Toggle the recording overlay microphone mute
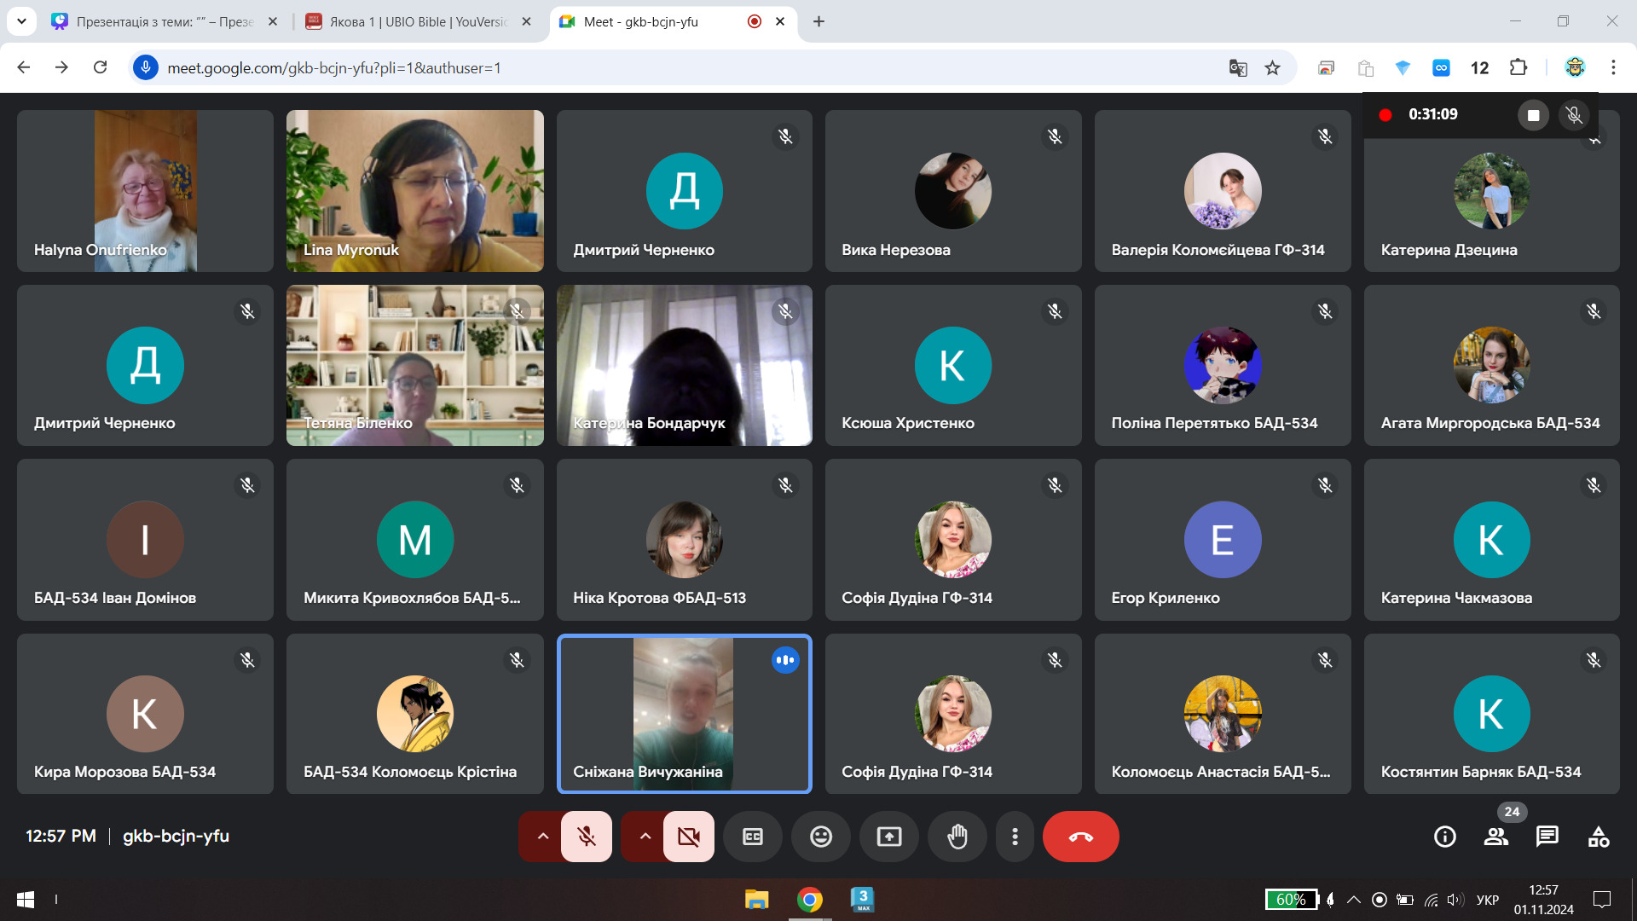This screenshot has width=1637, height=921. (x=1574, y=115)
